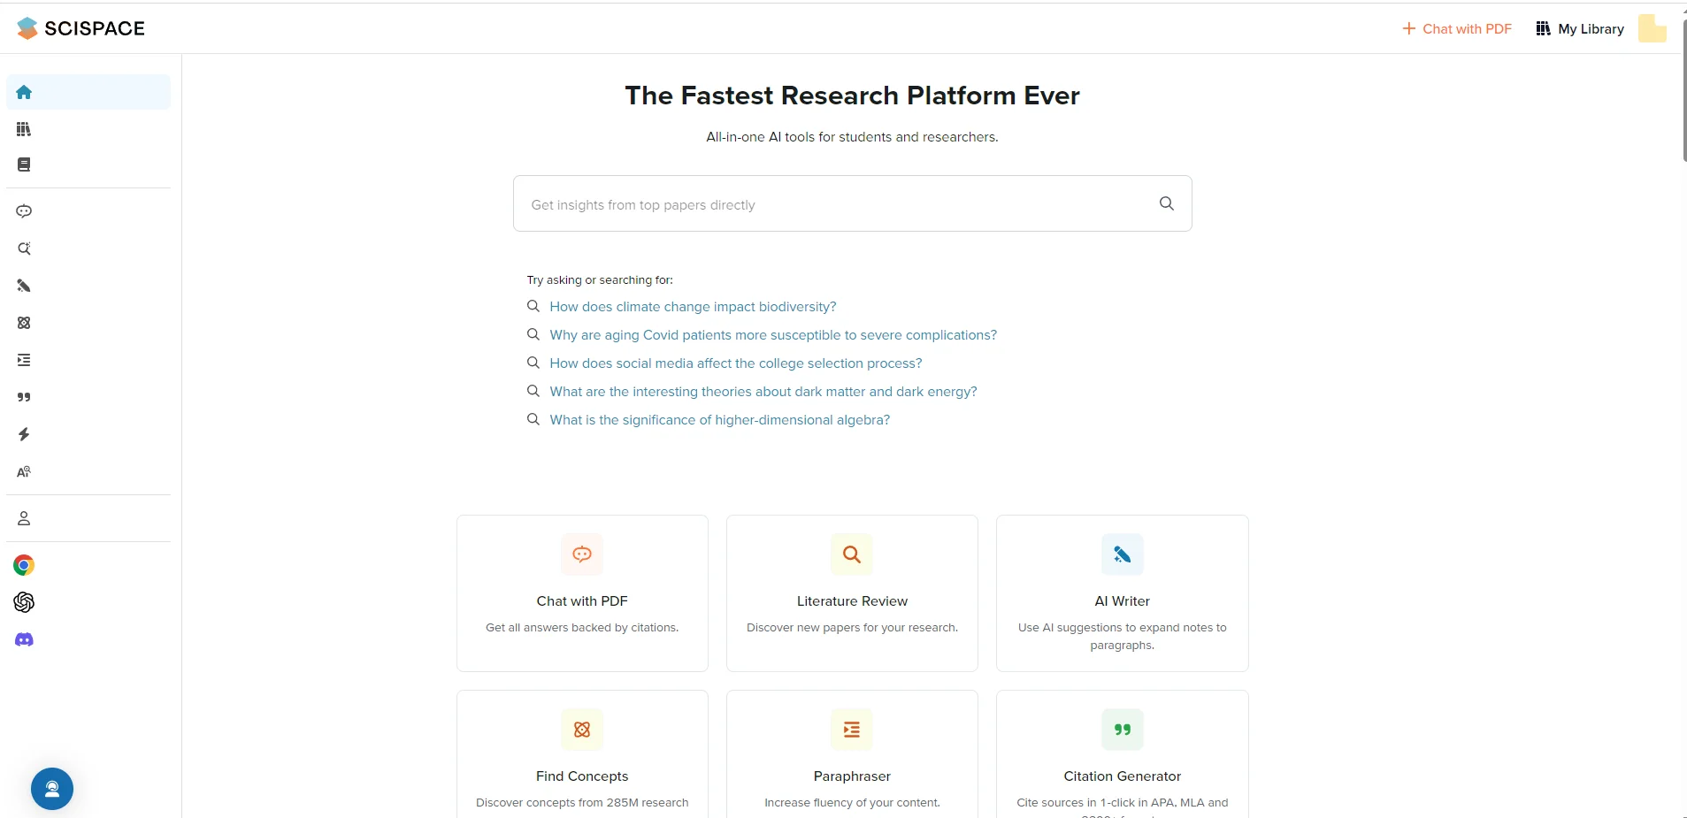This screenshot has height=818, width=1687.
Task: Select the AI Writer pen sidebar icon
Action: [x=24, y=286]
